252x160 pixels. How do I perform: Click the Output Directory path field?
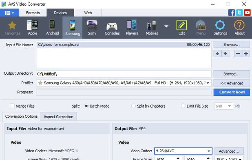click(x=124, y=74)
